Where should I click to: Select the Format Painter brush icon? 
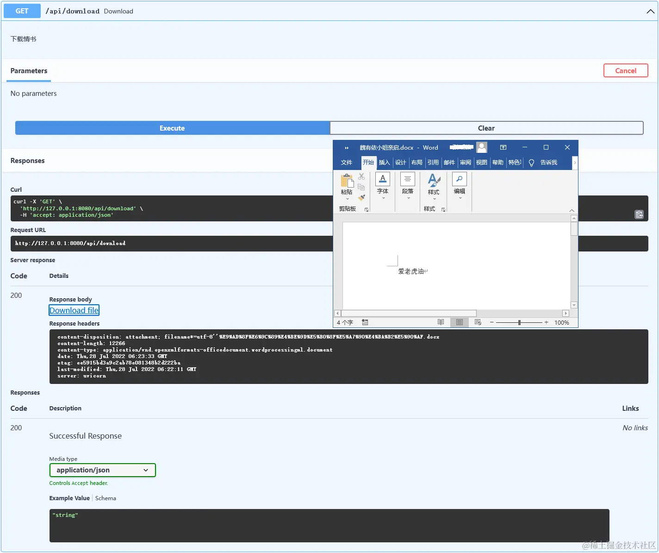[361, 198]
